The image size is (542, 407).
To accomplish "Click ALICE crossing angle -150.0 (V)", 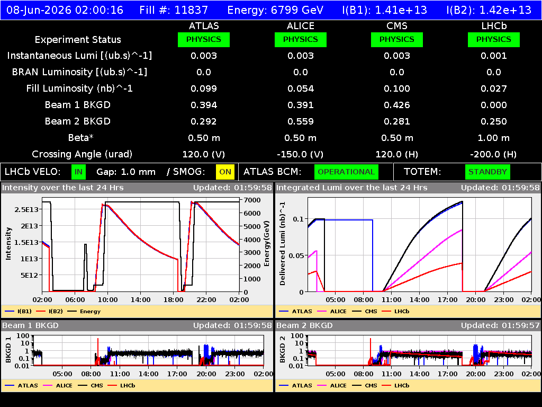I will [300, 154].
